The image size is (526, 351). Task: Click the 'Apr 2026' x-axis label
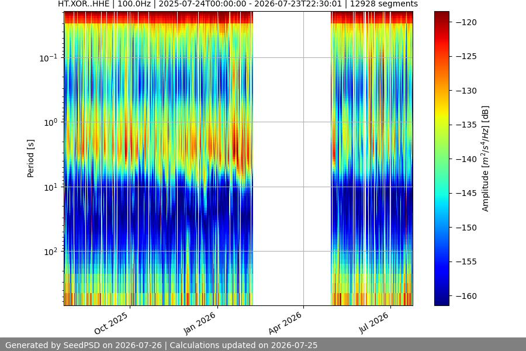pos(285,323)
